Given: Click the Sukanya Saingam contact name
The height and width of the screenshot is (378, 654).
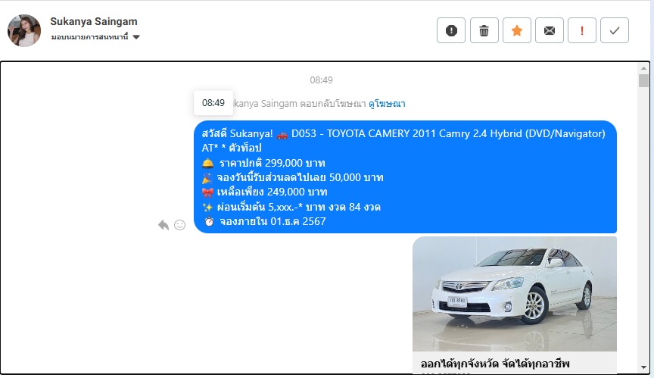Looking at the screenshot, I should [x=94, y=21].
